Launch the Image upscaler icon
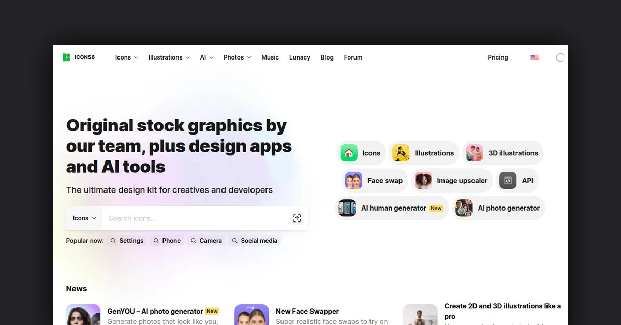This screenshot has width=621, height=325. (423, 181)
